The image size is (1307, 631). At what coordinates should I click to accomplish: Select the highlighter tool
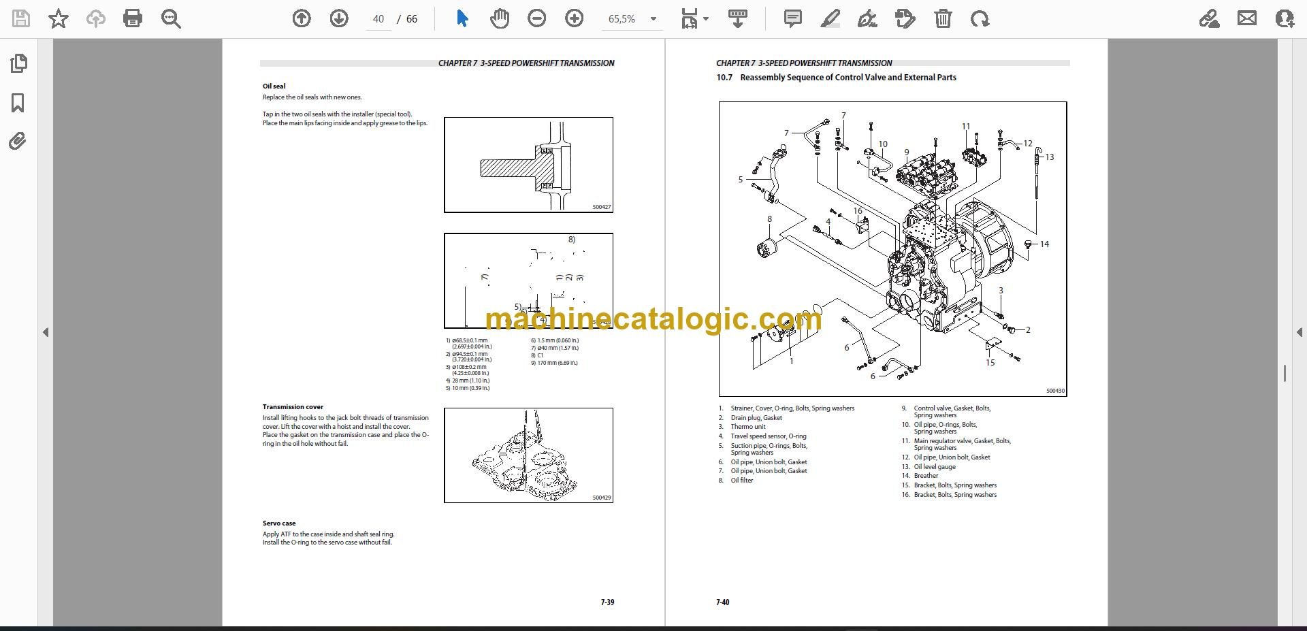[x=830, y=19]
